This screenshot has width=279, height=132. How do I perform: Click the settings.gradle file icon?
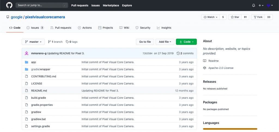(x=26, y=126)
